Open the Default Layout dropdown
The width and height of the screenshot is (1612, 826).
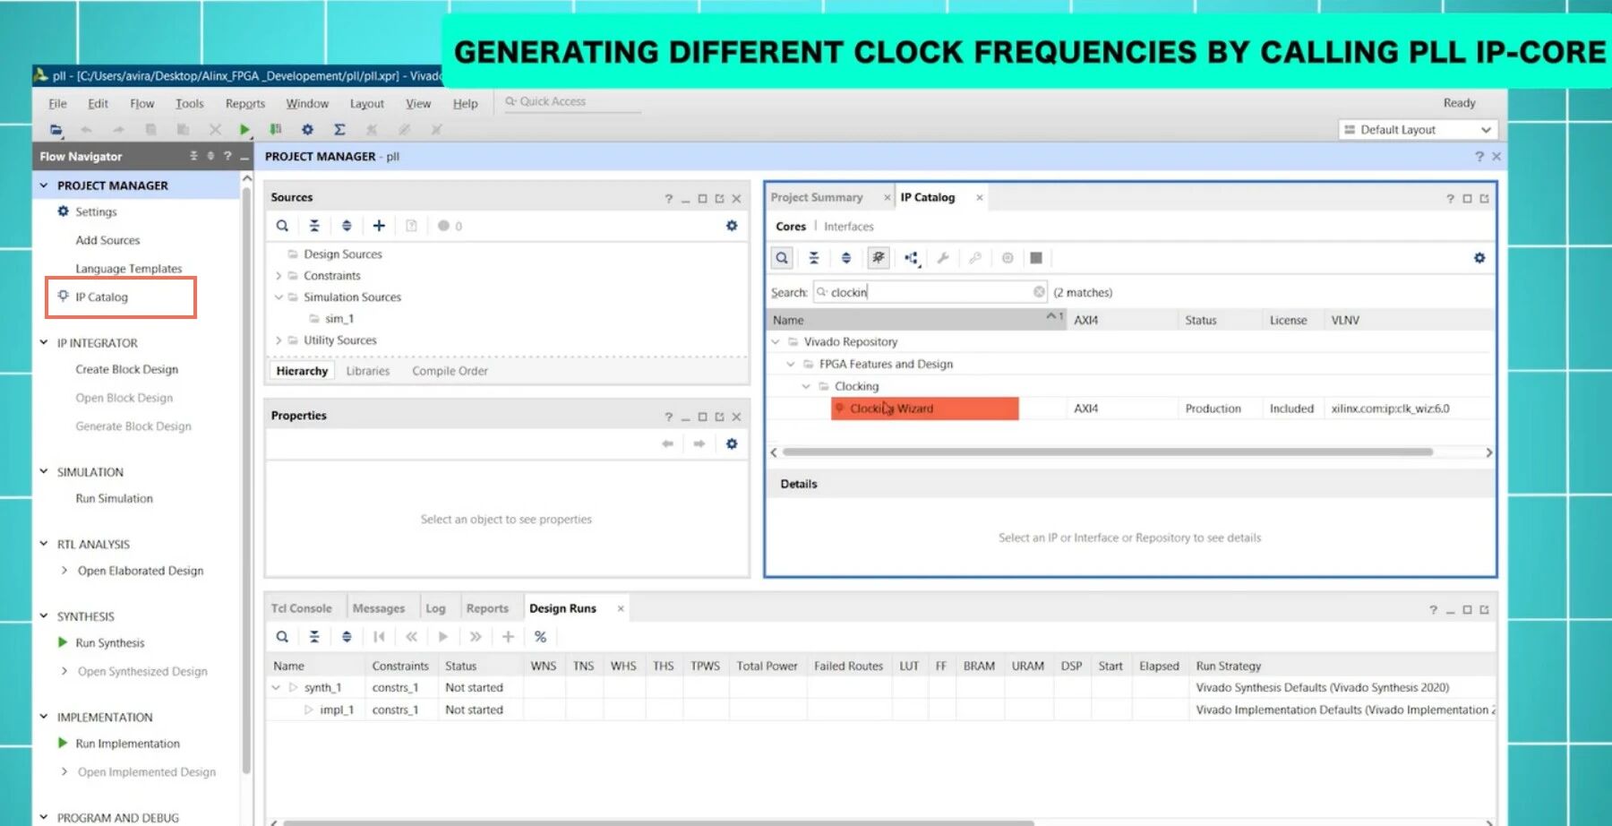coord(1418,130)
